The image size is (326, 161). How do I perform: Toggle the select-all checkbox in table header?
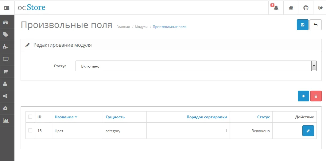(x=30, y=117)
